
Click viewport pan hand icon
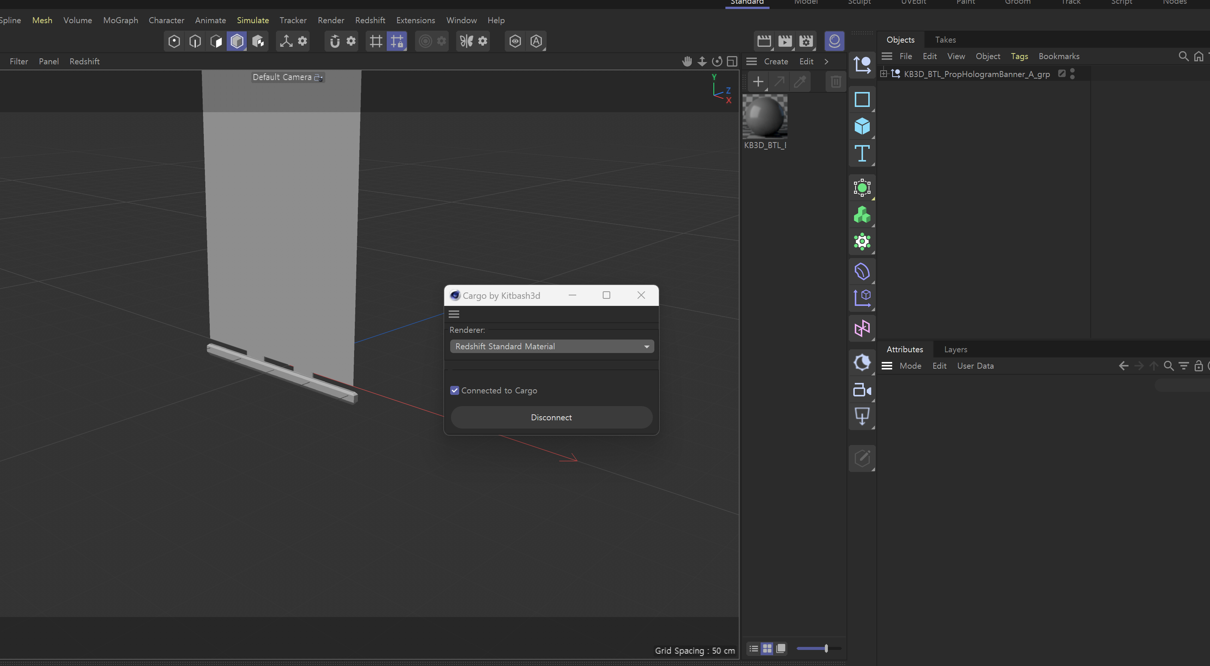pos(687,62)
